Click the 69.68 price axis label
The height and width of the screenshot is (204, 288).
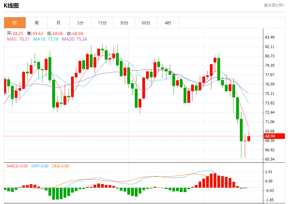(x=270, y=131)
